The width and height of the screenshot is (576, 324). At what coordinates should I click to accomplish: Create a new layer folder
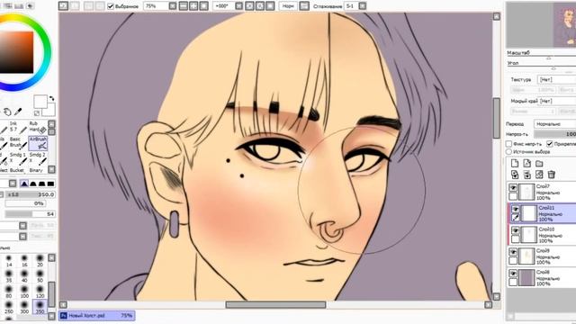pos(539,164)
